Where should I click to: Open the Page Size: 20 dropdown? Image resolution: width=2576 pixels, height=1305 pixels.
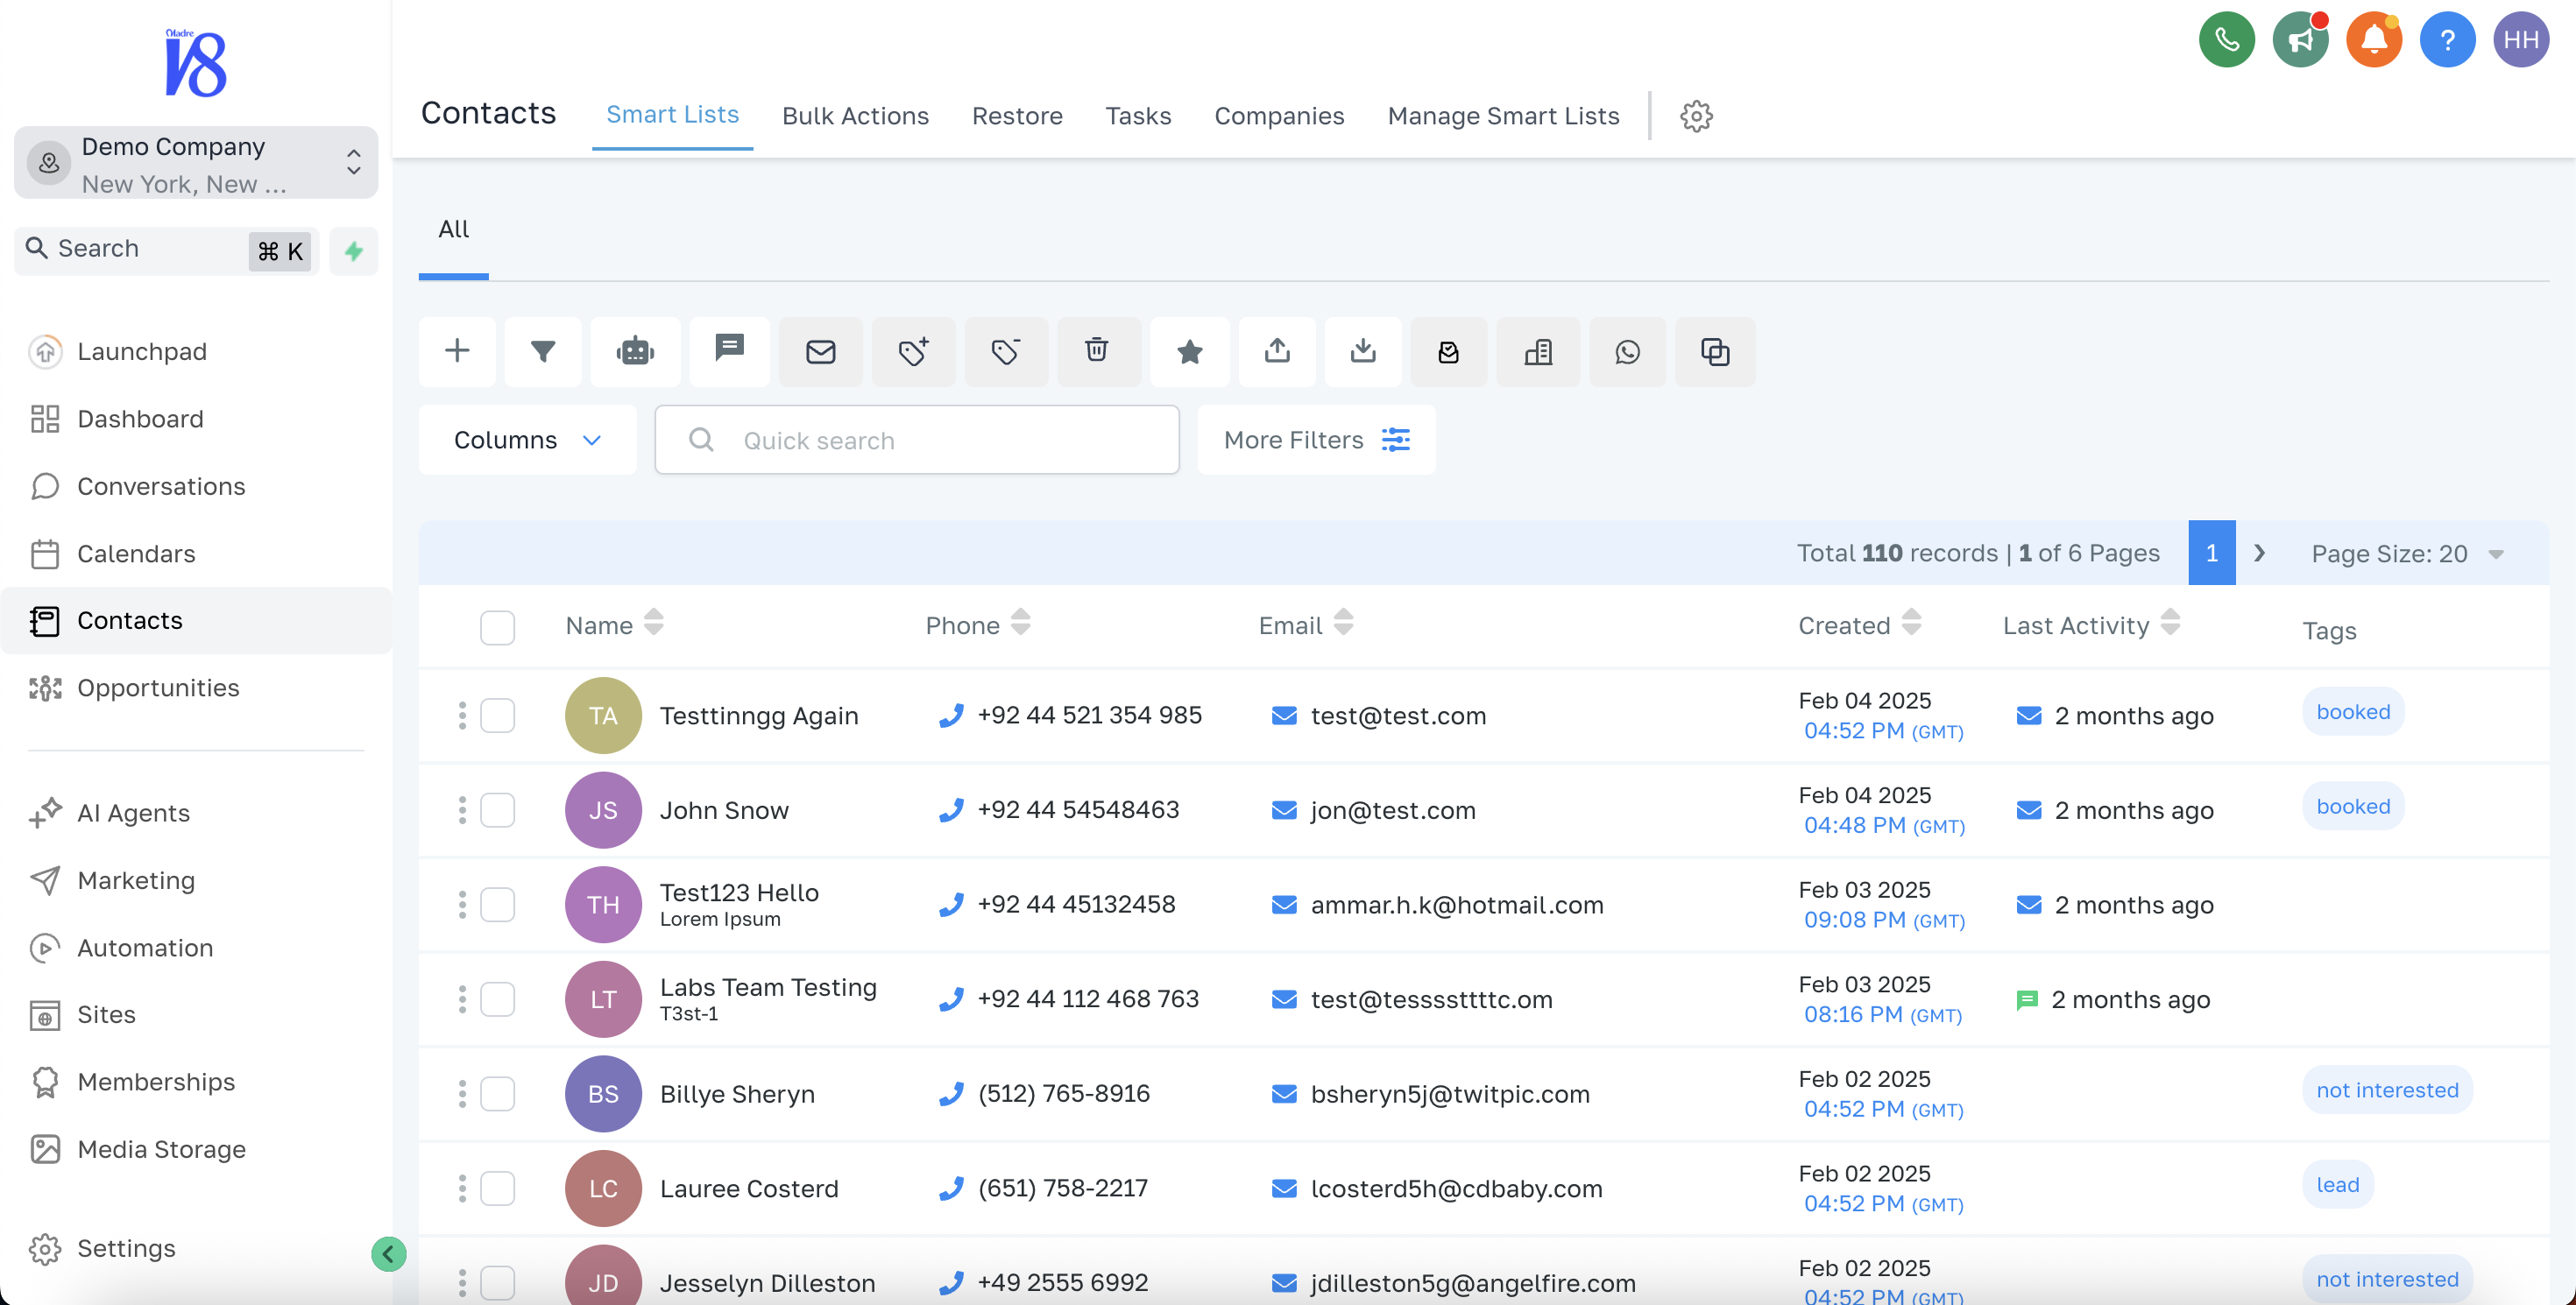(x=2406, y=554)
